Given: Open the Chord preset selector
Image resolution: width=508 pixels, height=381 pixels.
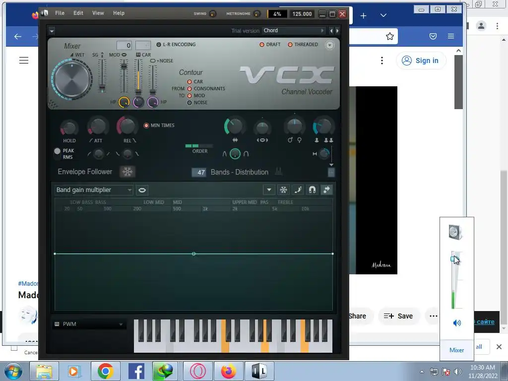Looking at the screenshot, I should [x=294, y=30].
